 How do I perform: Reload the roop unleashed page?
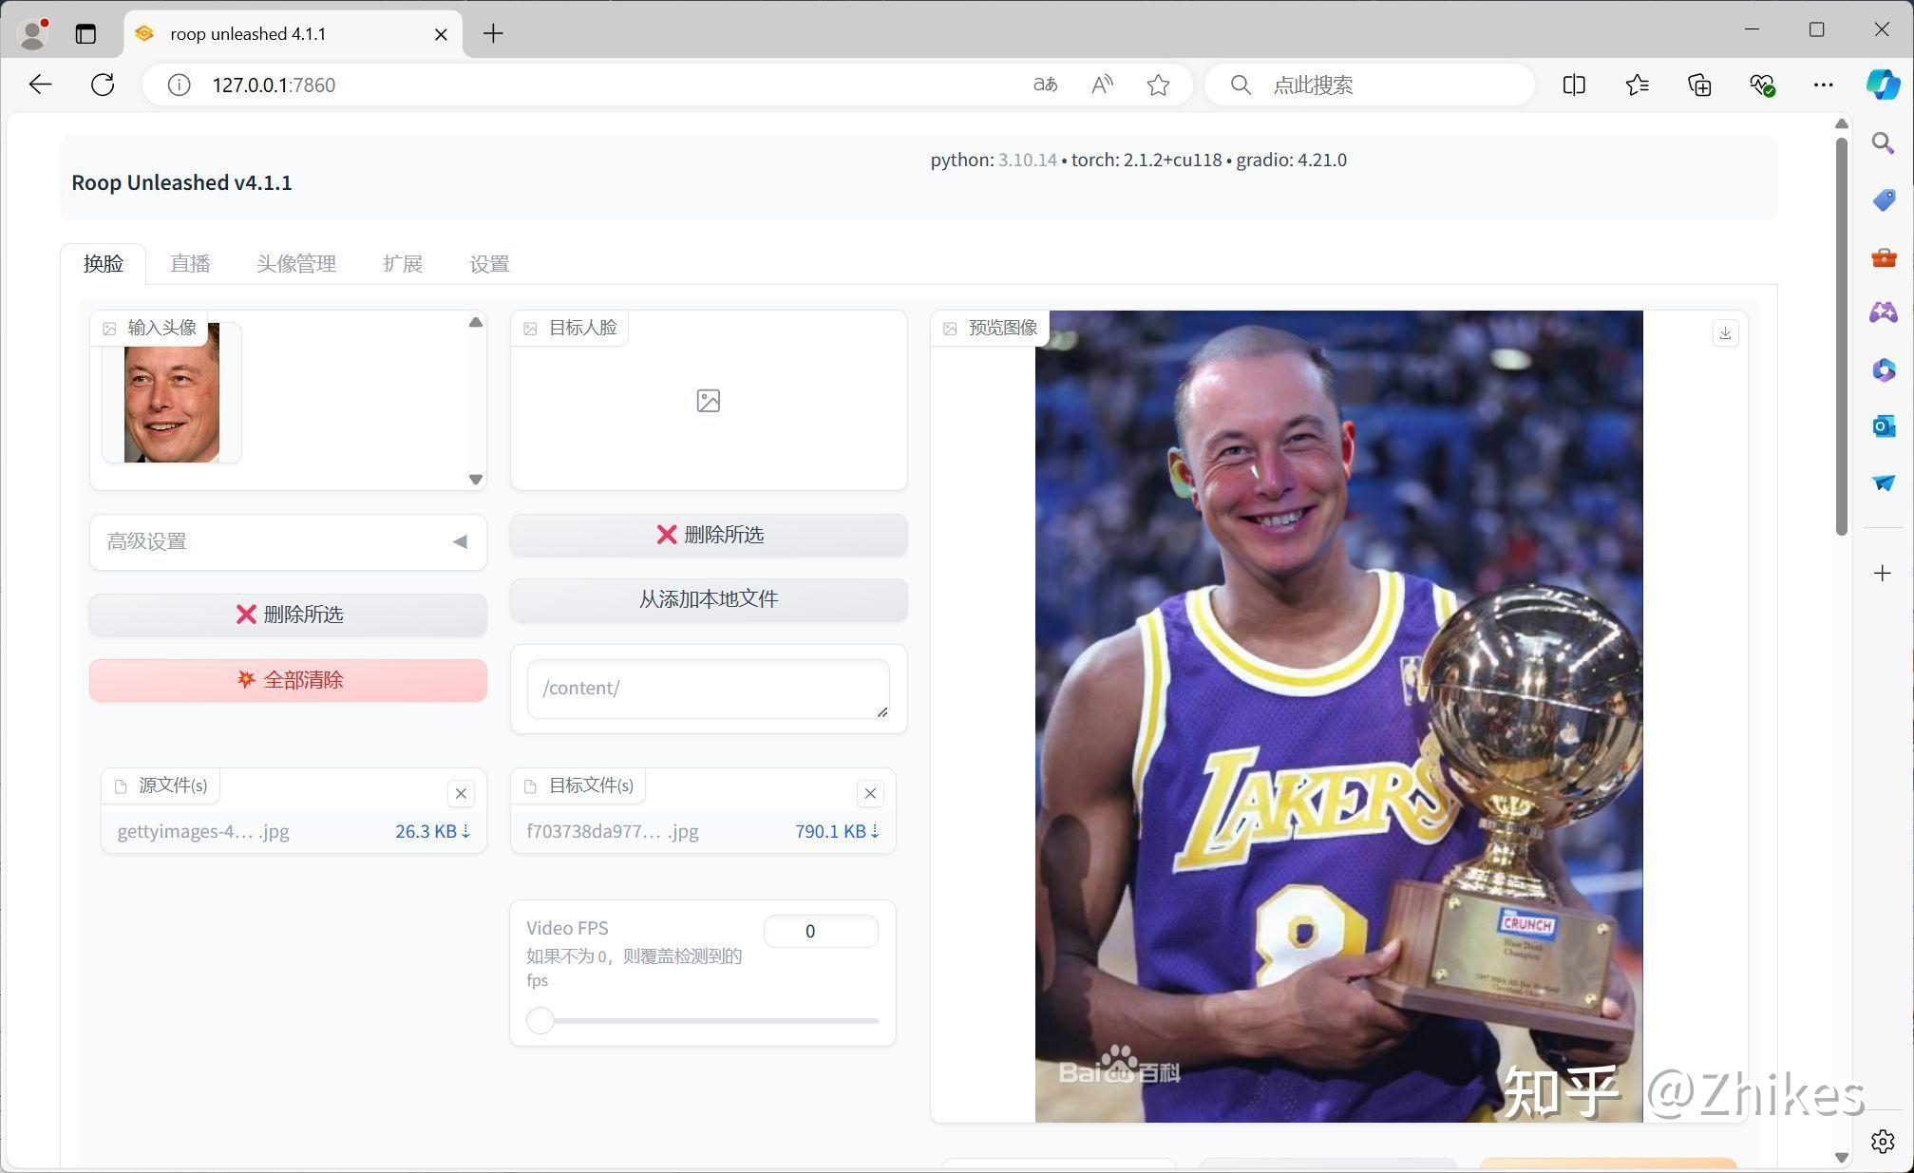click(x=103, y=85)
